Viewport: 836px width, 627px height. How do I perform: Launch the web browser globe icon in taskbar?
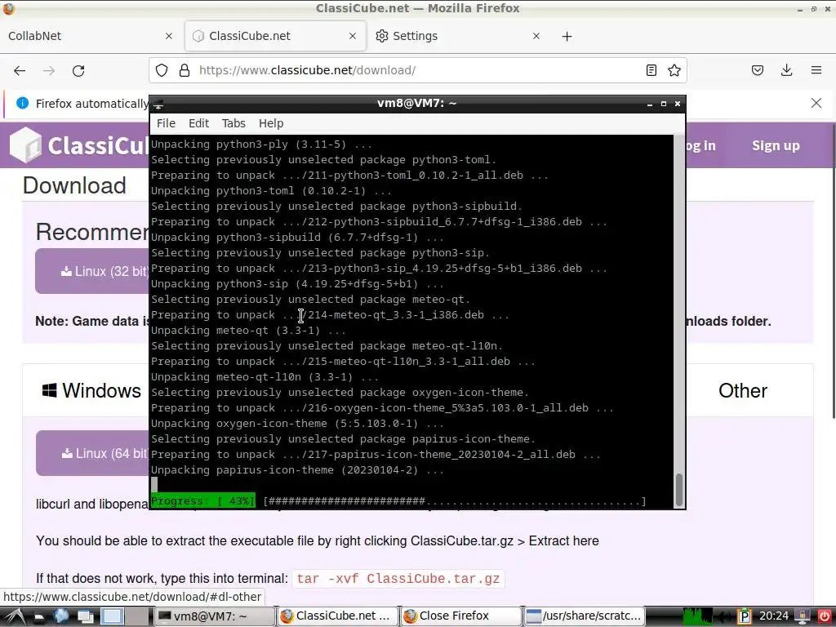60,616
